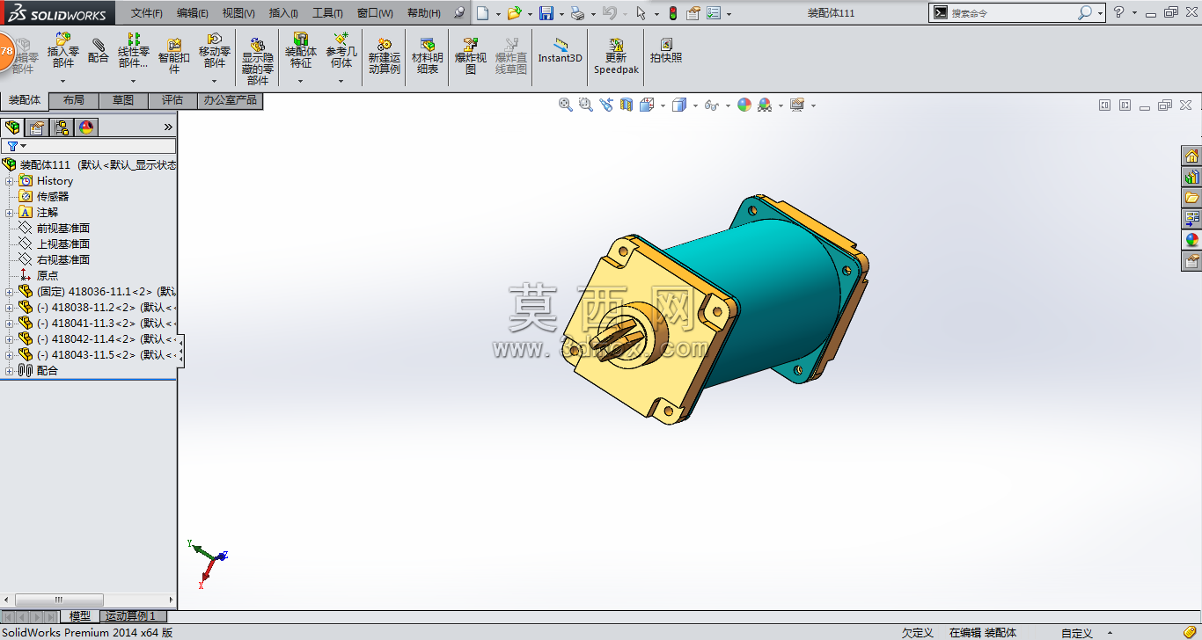Open the 运动算例1 bottom tab
The width and height of the screenshot is (1202, 640).
[x=130, y=616]
